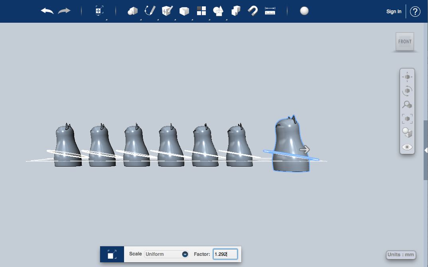The height and width of the screenshot is (267, 428).
Task: Toggle the Snap magnet tool
Action: tap(253, 11)
